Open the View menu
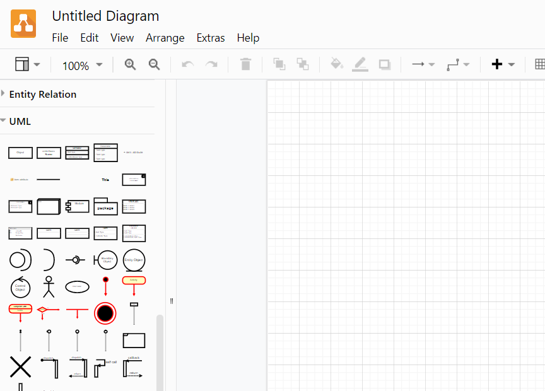The height and width of the screenshot is (391, 545). [x=122, y=38]
